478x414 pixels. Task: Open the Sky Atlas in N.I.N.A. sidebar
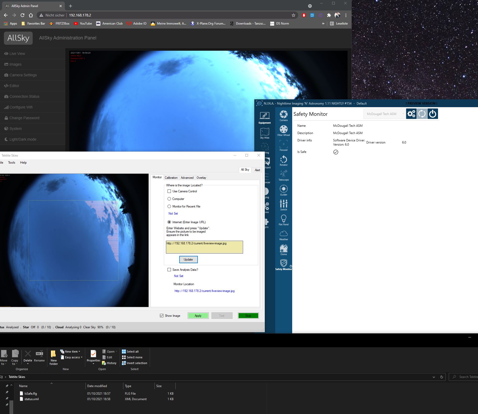click(x=265, y=133)
